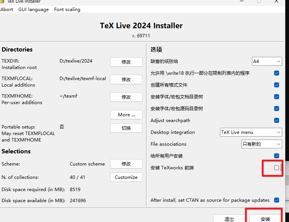Toggle 给所有用户安装 checkbox

[x=276, y=156]
